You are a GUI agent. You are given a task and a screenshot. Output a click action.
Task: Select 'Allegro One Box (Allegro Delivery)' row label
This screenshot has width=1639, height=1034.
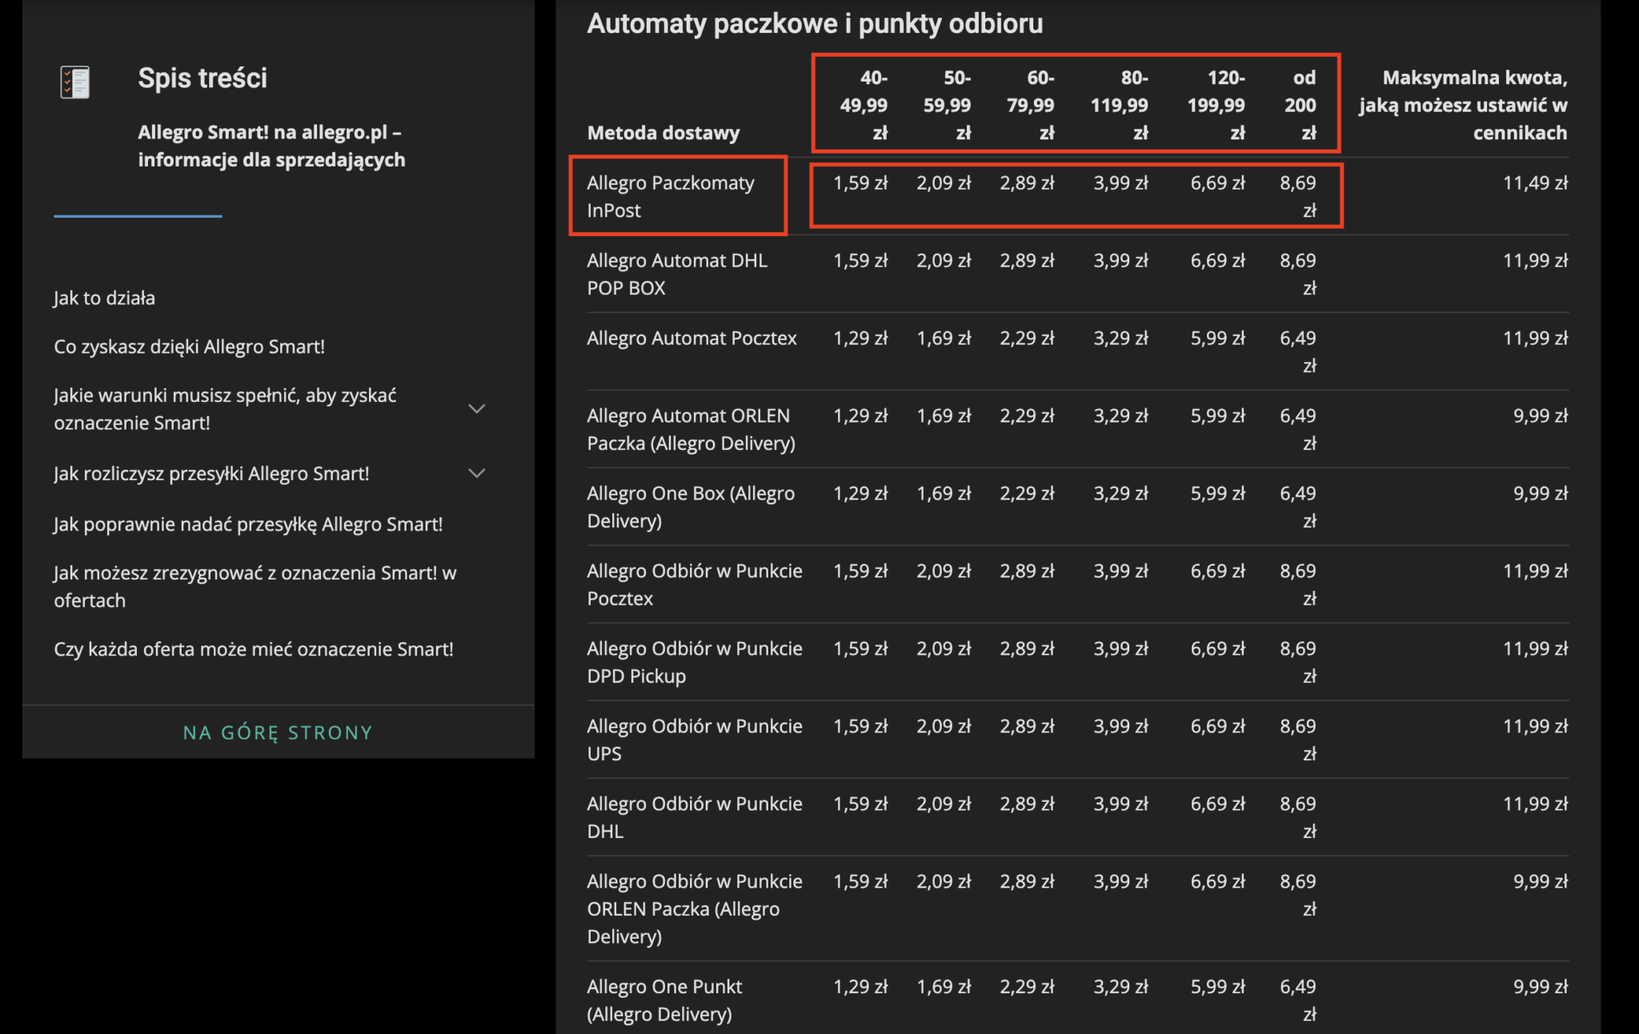691,507
